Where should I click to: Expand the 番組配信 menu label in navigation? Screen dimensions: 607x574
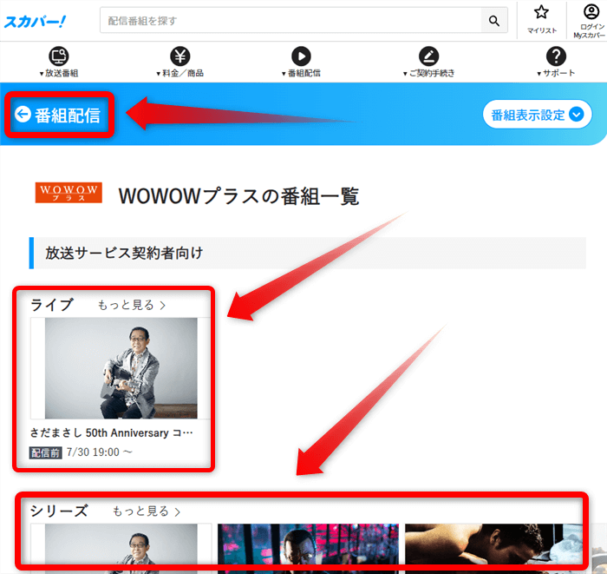tap(301, 73)
